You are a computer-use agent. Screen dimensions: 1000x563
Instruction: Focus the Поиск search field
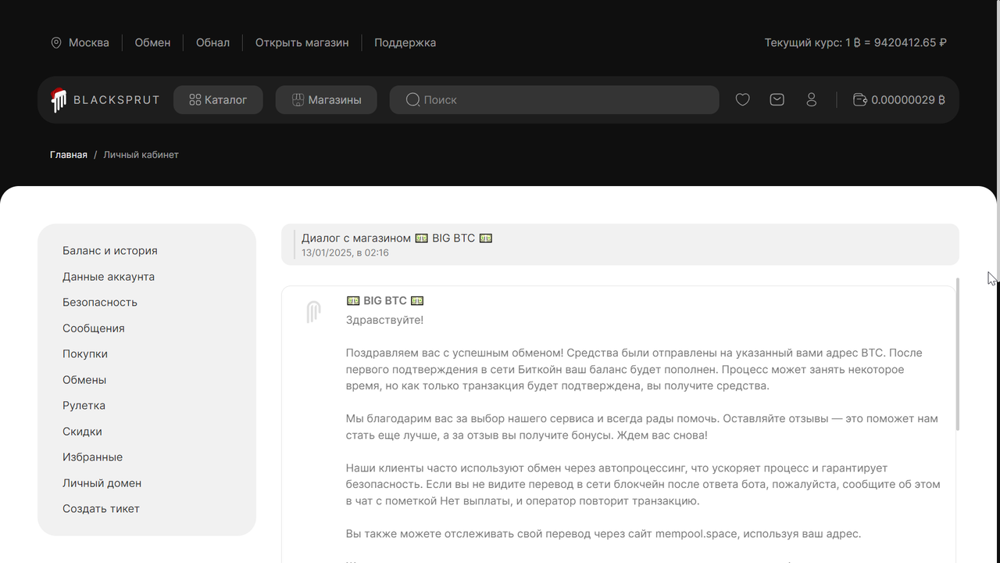(x=554, y=99)
